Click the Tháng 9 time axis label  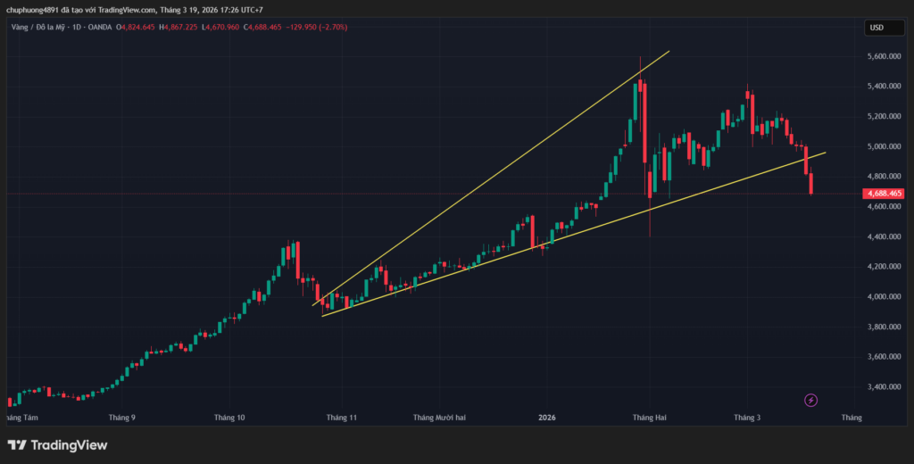120,417
